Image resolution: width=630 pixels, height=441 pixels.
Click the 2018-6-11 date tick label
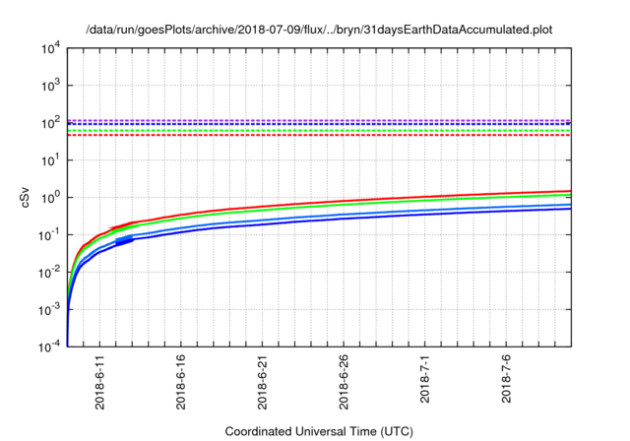99,382
